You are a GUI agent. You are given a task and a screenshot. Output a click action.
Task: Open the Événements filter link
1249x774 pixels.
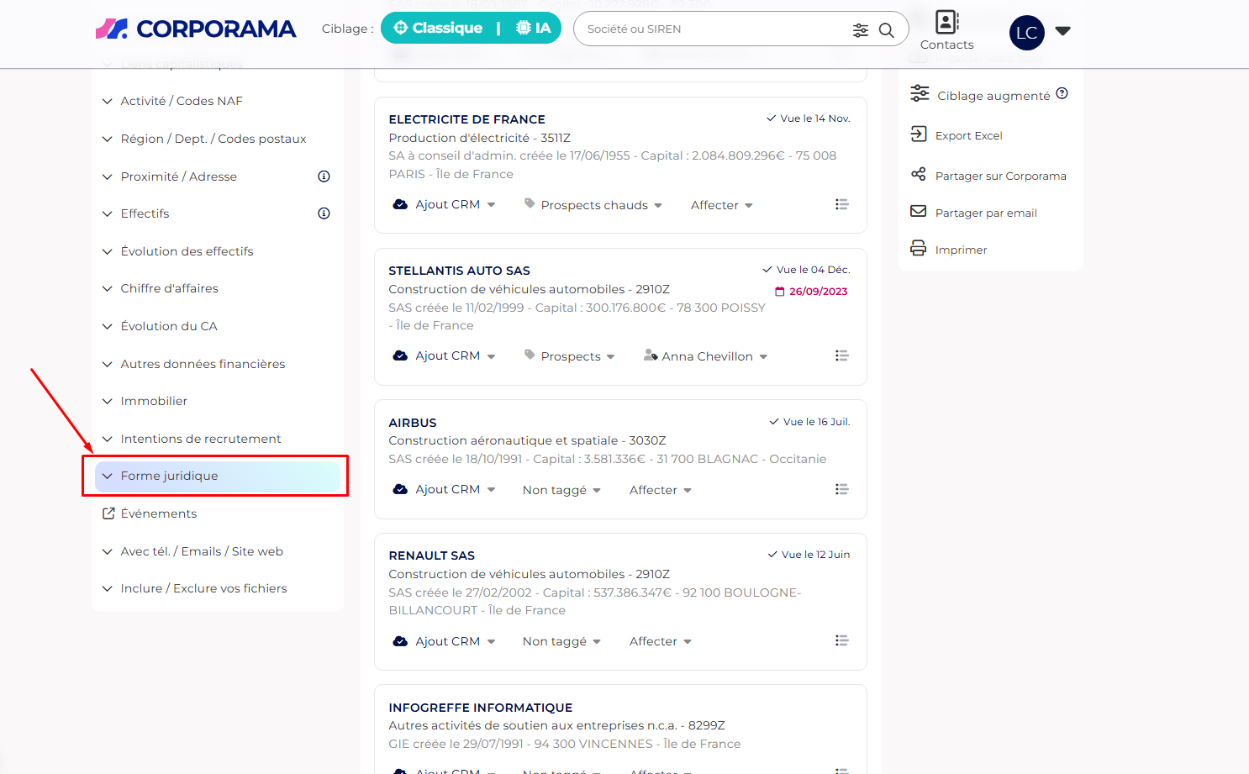(158, 513)
